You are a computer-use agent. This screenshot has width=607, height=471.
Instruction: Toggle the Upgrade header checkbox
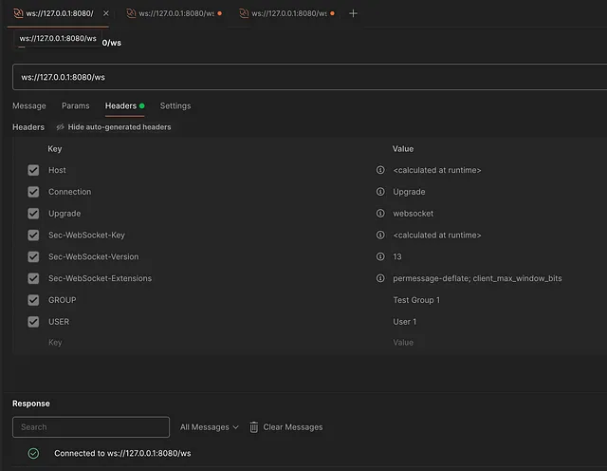tap(33, 214)
